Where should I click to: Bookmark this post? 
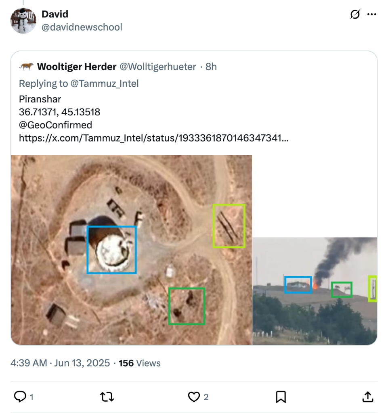point(281,397)
